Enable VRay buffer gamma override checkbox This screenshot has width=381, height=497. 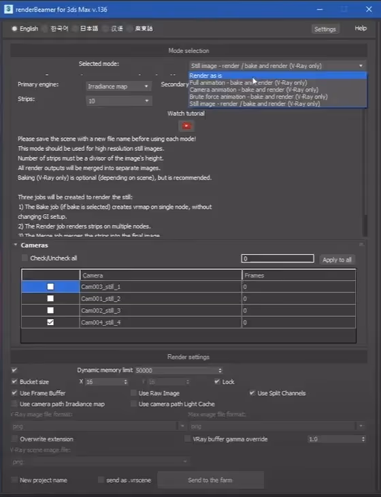[187, 439]
